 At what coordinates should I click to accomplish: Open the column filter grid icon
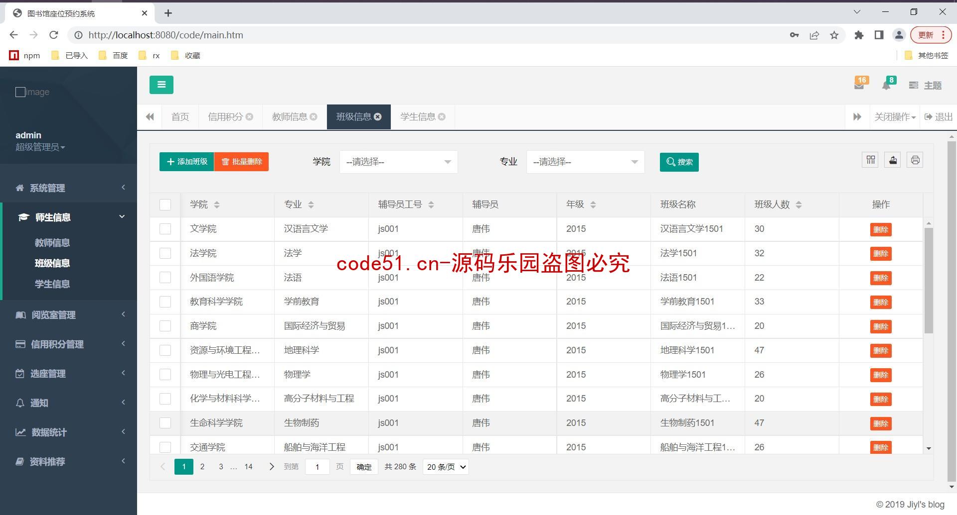(x=871, y=160)
